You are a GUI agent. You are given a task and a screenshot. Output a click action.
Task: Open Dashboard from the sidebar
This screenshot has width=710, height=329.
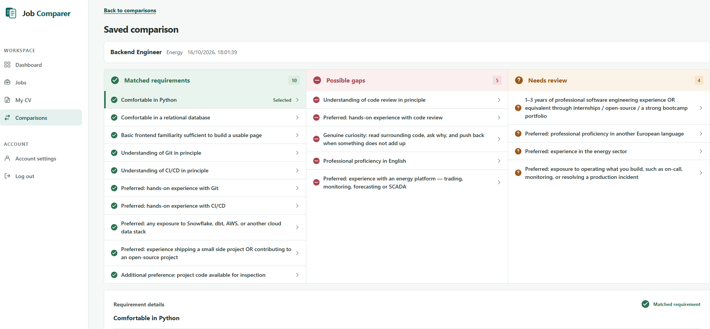click(41, 65)
